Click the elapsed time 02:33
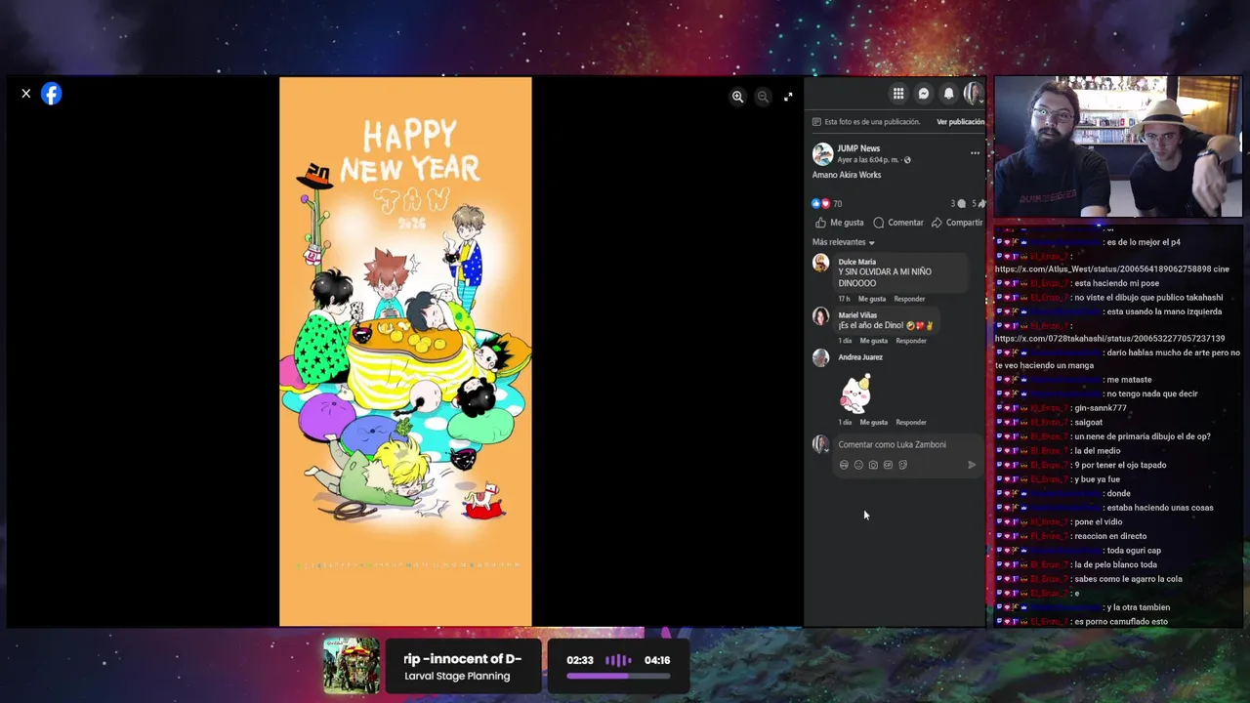Viewport: 1250px width, 703px height. click(580, 660)
